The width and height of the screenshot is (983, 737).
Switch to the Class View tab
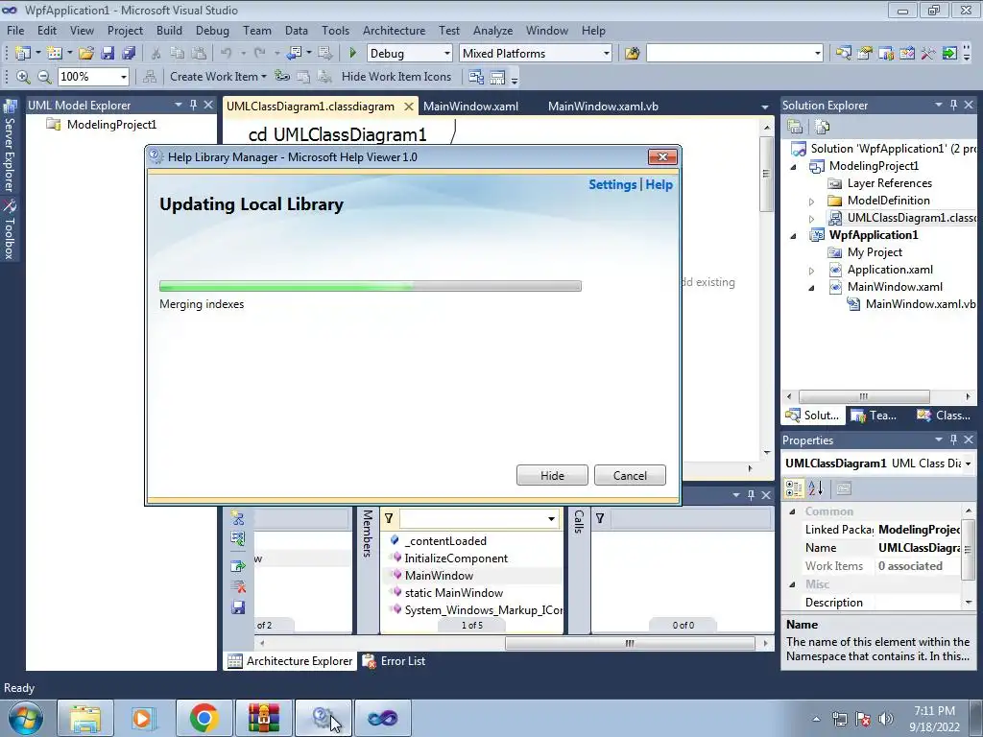(944, 415)
